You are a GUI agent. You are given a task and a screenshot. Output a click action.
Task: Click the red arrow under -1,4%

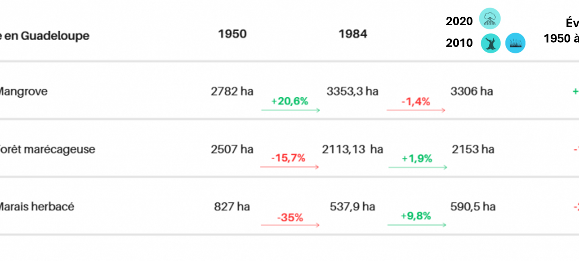coord(416,110)
